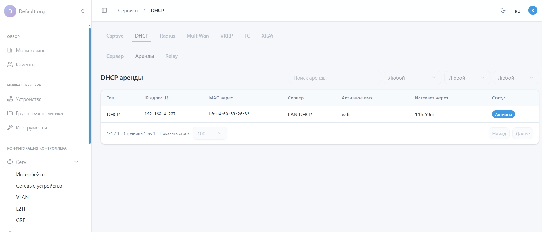Click IP address 192.168.4.207 cell
The width and height of the screenshot is (542, 232).
(x=160, y=114)
